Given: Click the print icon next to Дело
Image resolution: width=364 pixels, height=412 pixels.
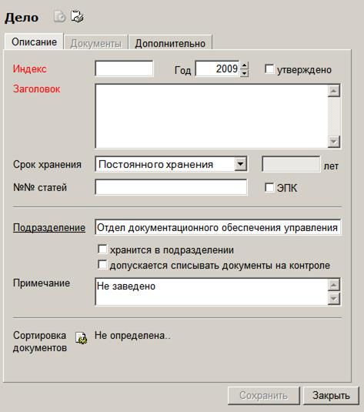Looking at the screenshot, I should 77,16.
